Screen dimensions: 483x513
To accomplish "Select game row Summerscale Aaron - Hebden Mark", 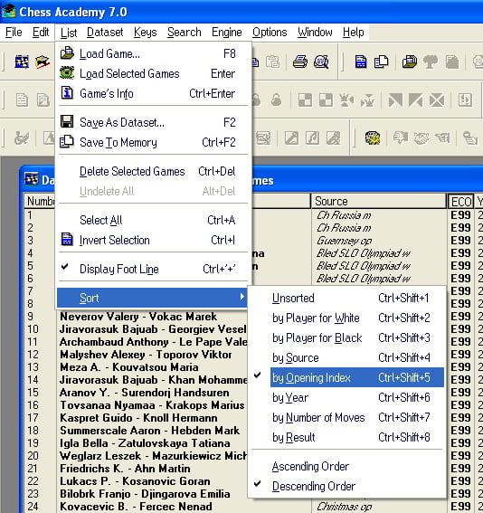I will 150,431.
